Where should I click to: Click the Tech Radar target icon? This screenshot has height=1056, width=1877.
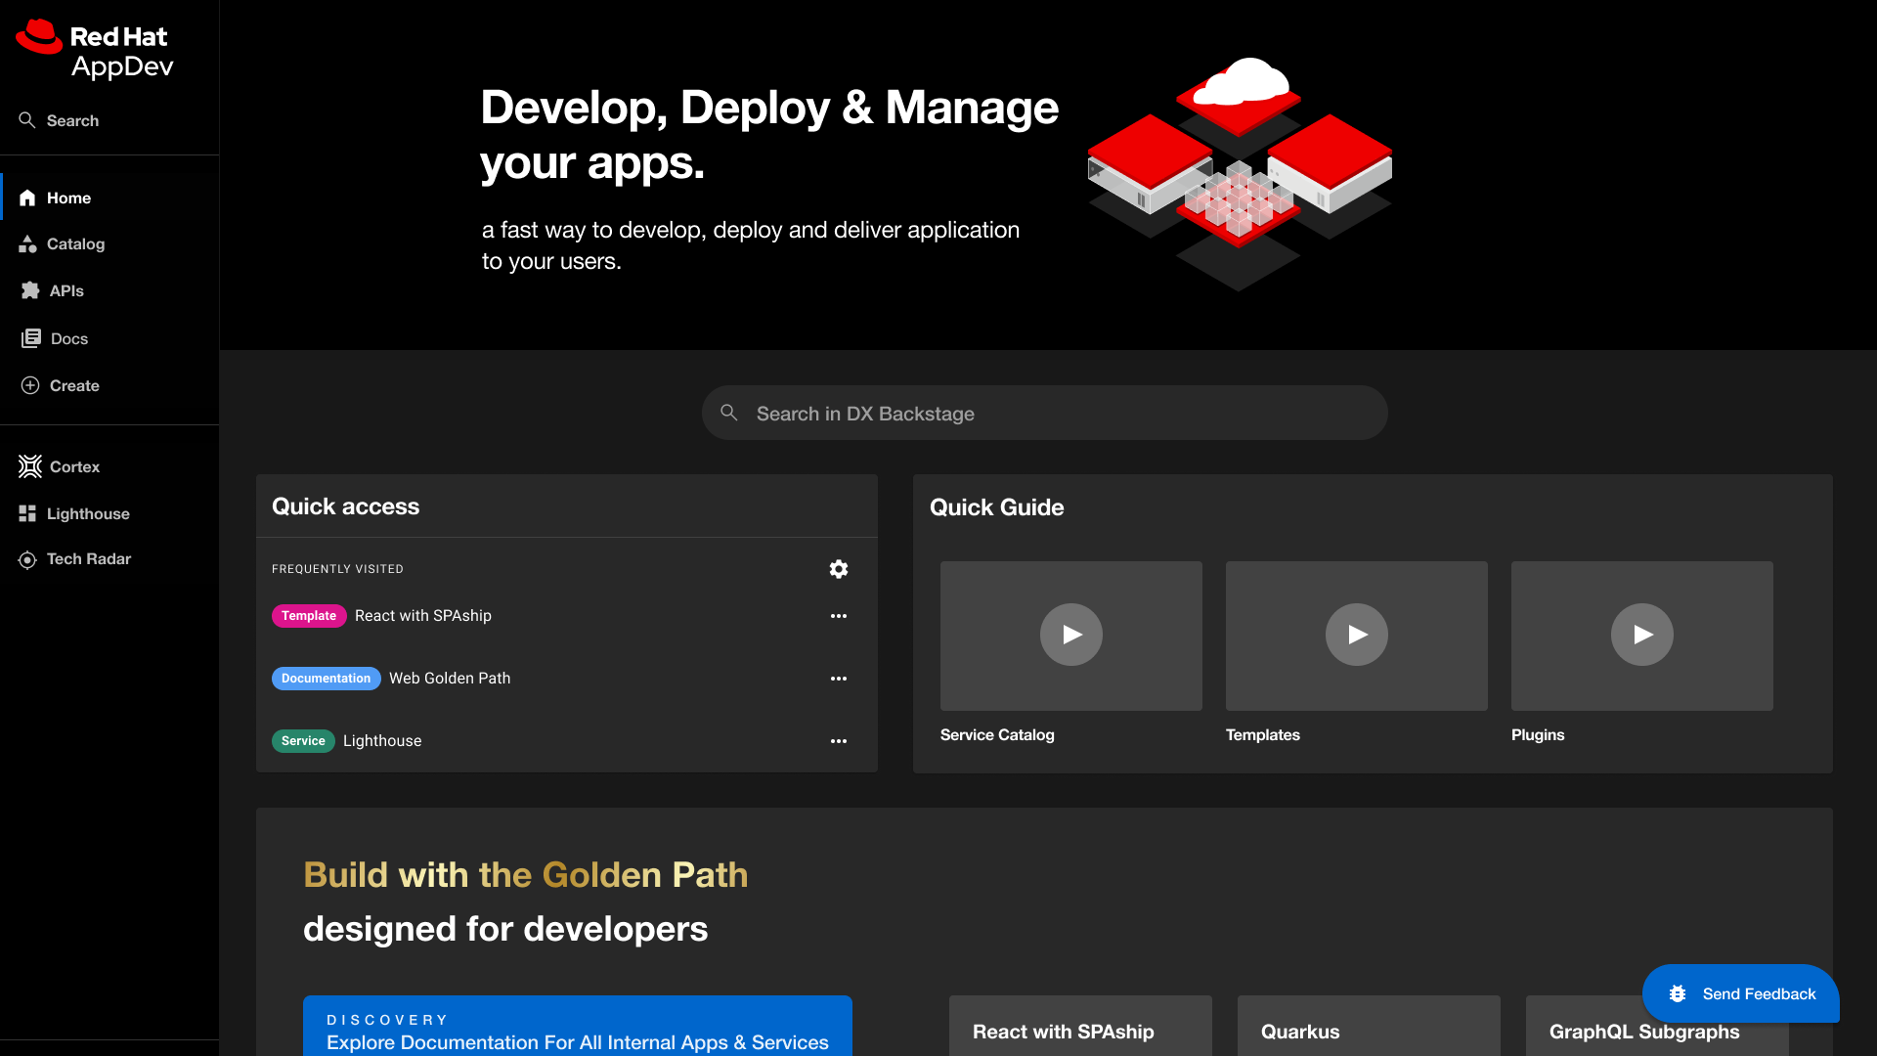(x=27, y=559)
